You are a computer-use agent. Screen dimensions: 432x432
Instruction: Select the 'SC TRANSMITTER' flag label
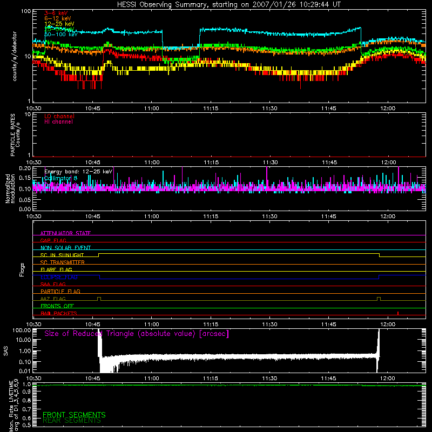click(63, 262)
